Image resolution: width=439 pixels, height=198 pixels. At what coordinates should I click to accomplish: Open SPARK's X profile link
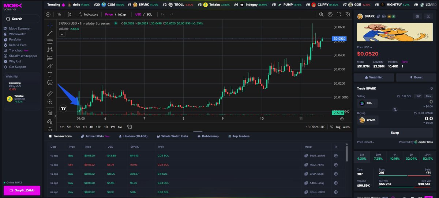click(x=428, y=16)
